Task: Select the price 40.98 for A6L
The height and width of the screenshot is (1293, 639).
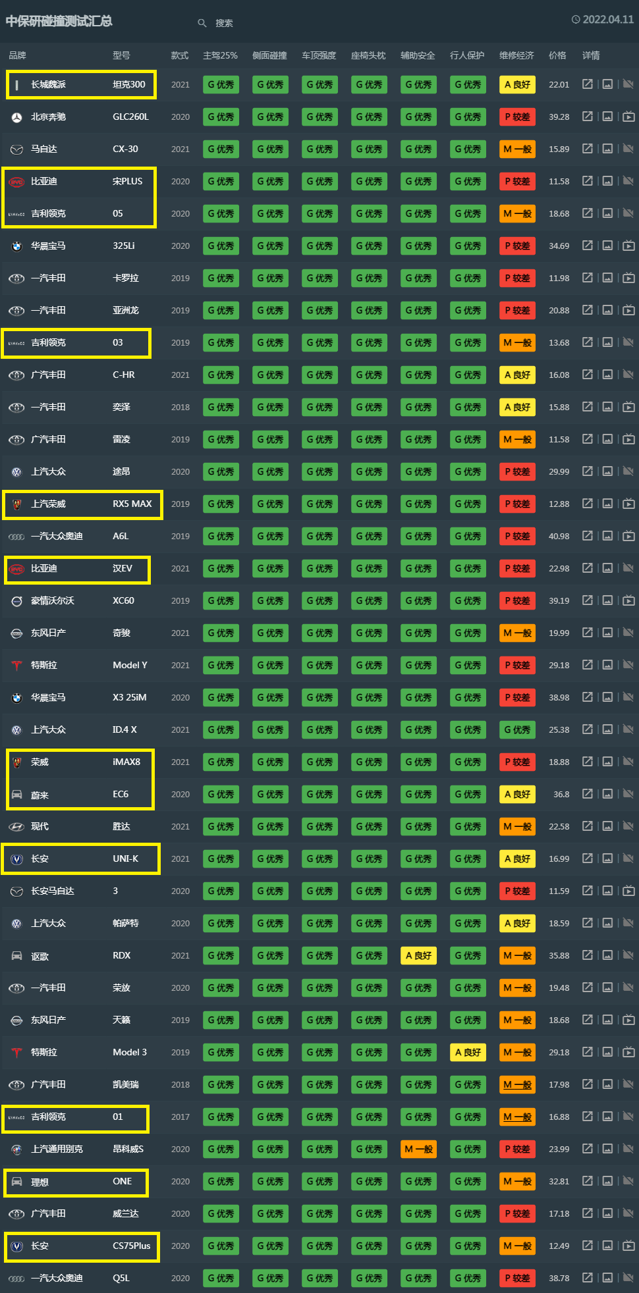Action: tap(559, 536)
